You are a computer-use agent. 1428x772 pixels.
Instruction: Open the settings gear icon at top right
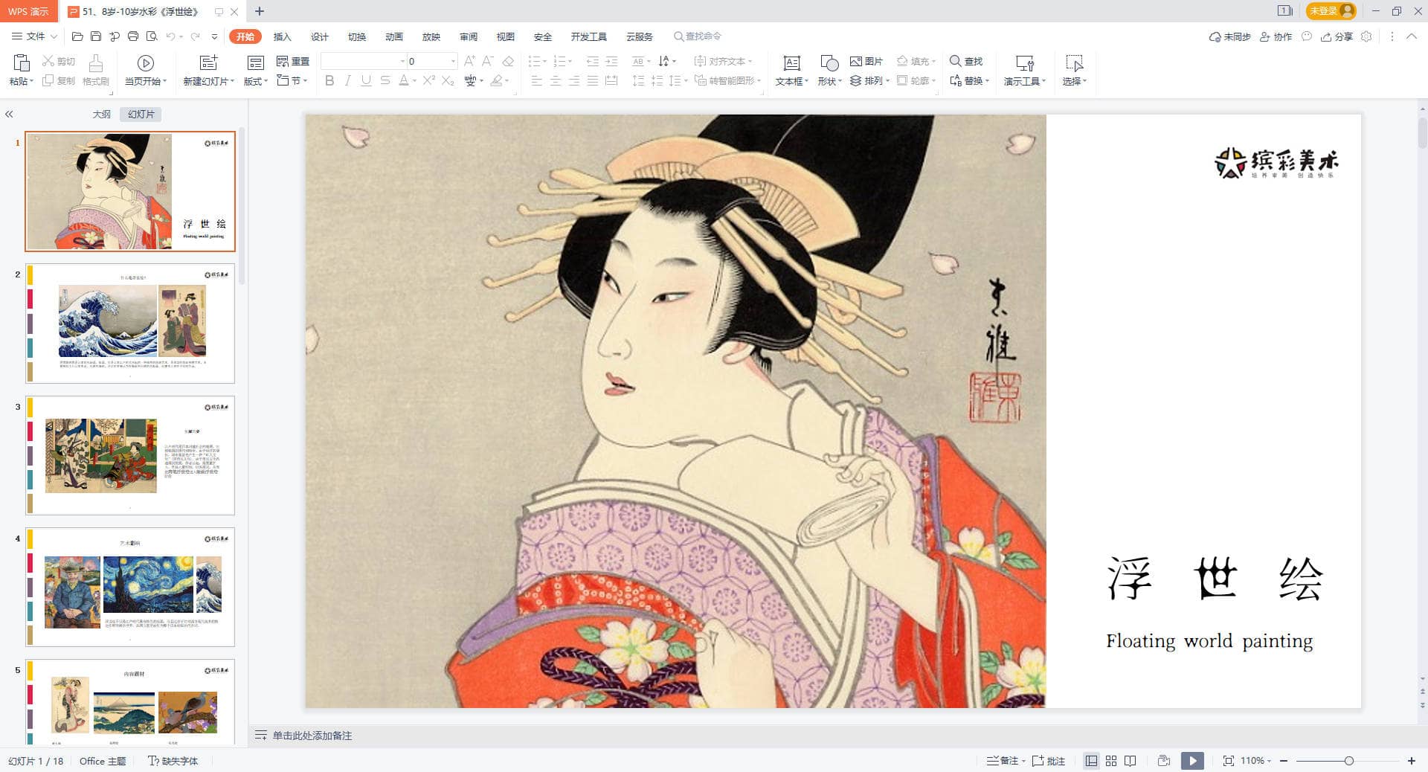coord(1366,36)
